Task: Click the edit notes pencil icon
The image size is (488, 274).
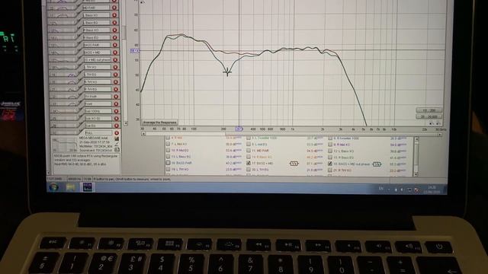Action: pos(117,144)
